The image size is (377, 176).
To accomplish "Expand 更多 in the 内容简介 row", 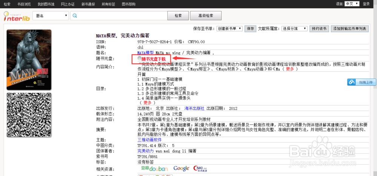I will [290, 69].
